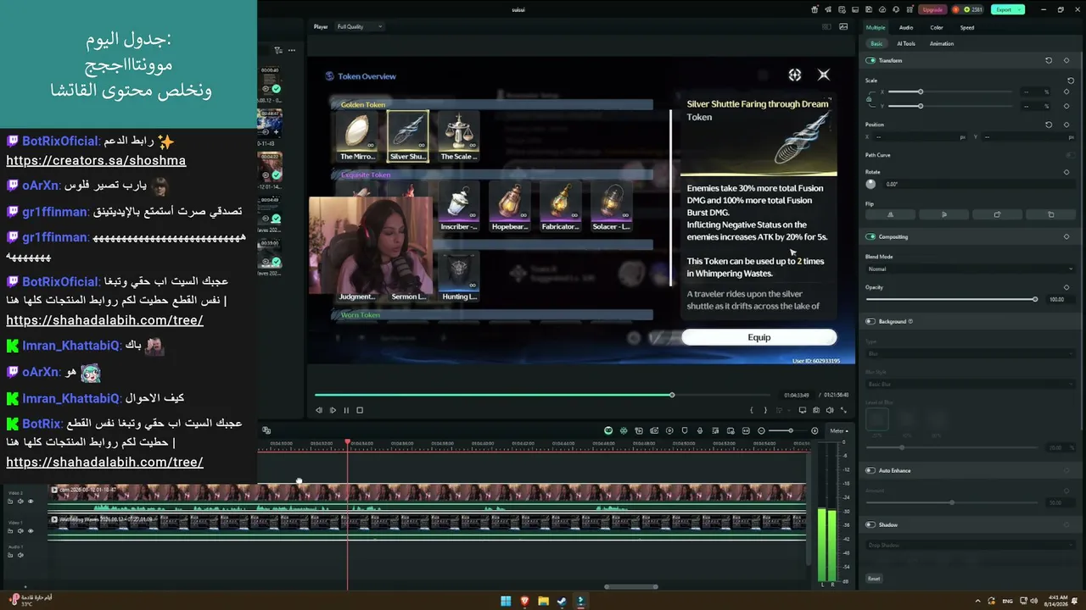Open the Drop Shadow dropdown
Image resolution: width=1086 pixels, height=610 pixels.
point(970,545)
